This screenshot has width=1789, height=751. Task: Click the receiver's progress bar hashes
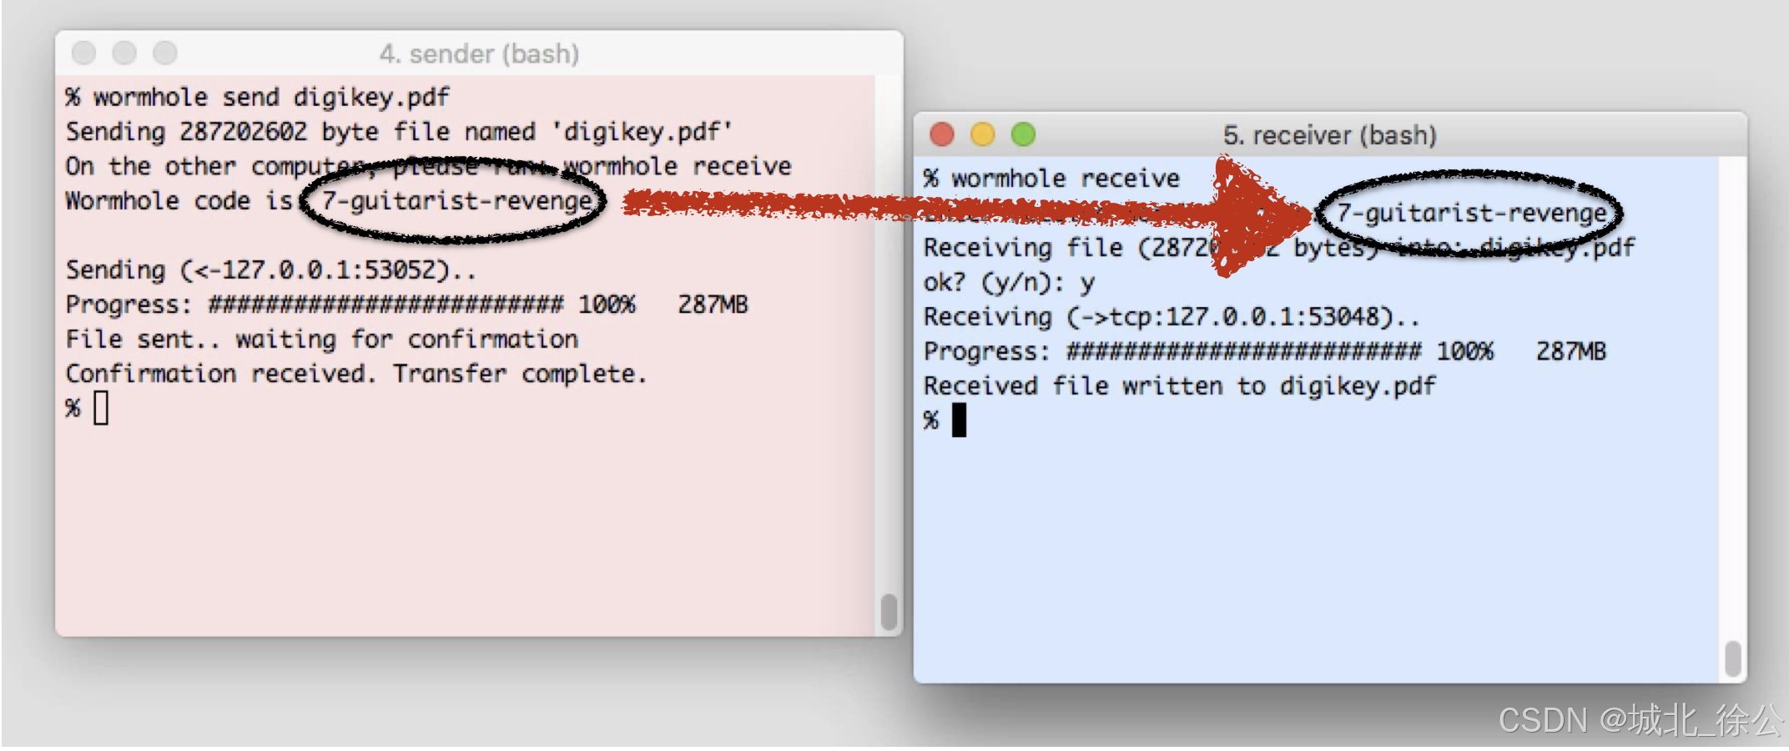[x=1244, y=351]
